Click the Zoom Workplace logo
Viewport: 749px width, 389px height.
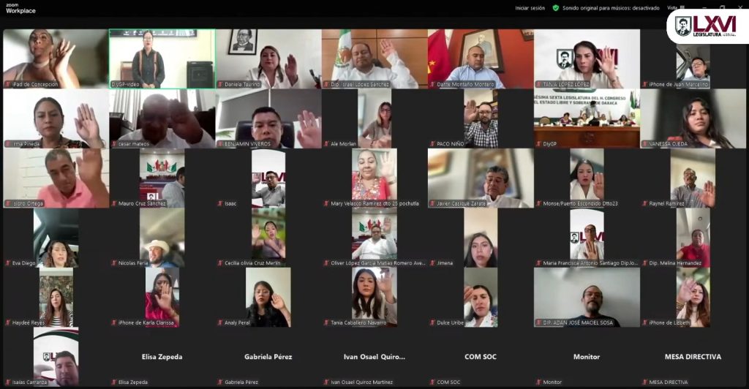tap(20, 8)
